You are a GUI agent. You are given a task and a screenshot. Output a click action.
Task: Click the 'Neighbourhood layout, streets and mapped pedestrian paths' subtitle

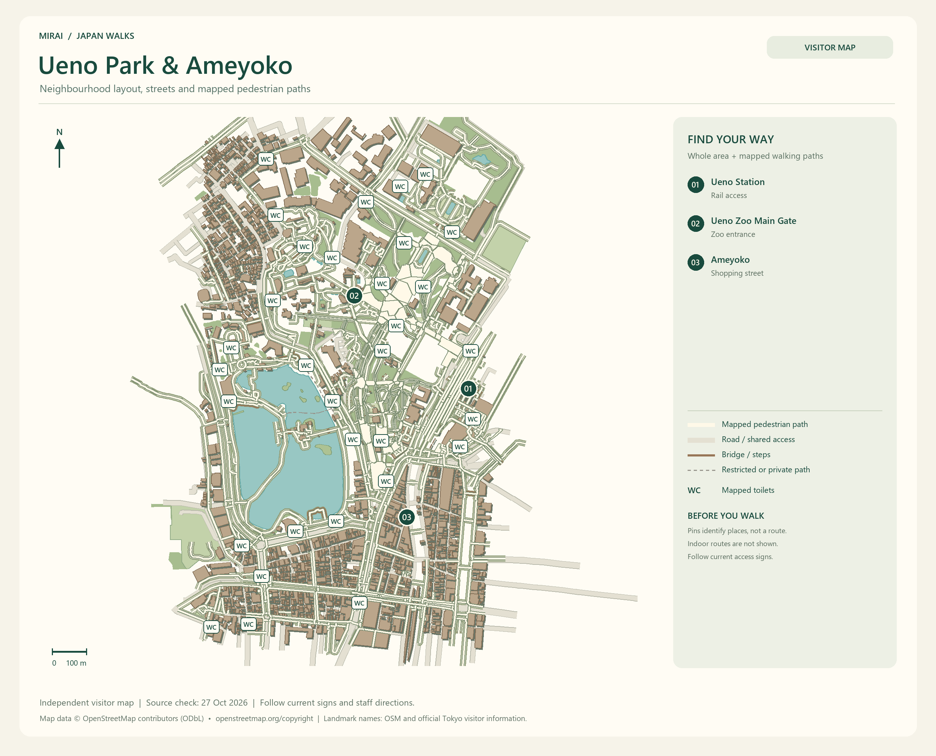pos(175,89)
